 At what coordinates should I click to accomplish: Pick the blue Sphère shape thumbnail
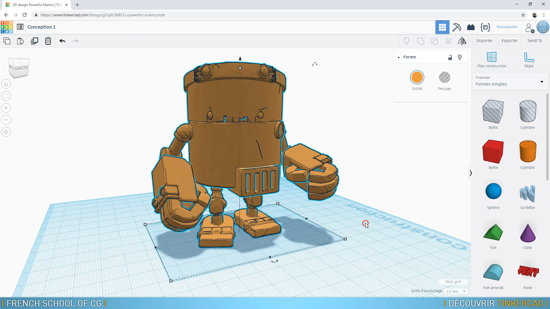493,191
